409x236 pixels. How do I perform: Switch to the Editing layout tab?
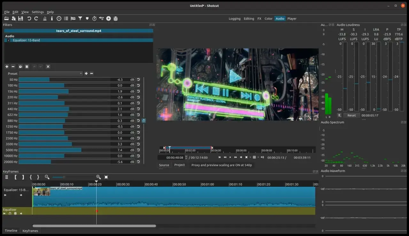[249, 18]
